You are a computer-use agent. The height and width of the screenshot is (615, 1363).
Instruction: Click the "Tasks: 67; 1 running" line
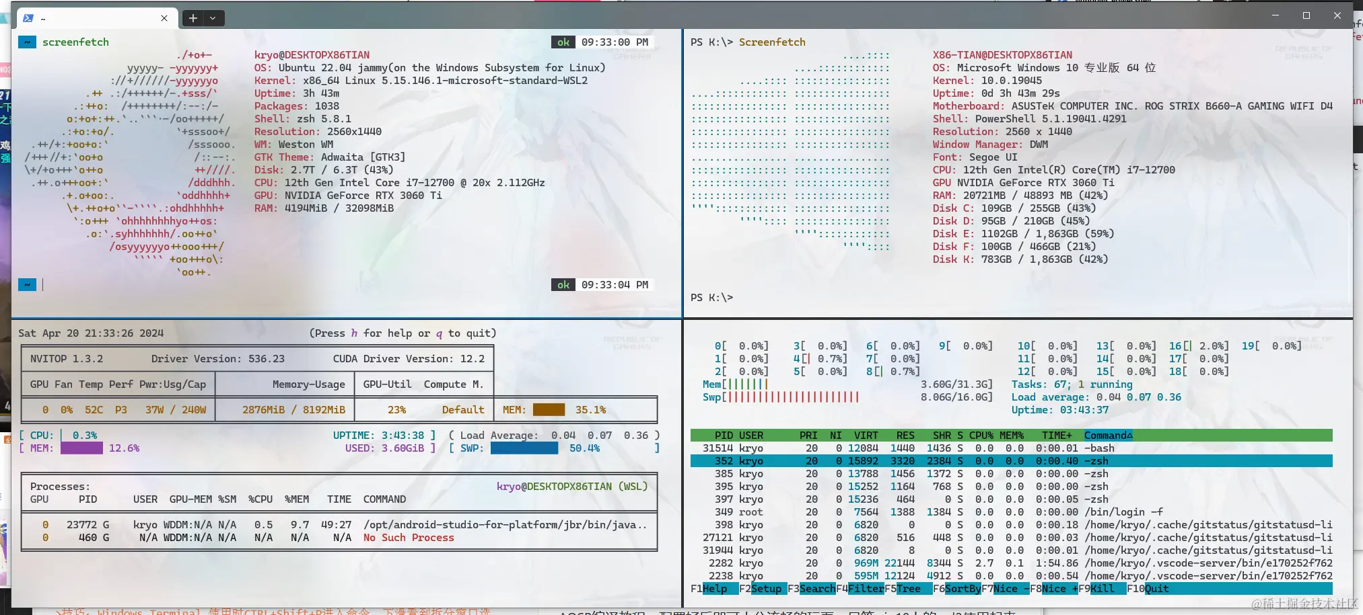point(1072,384)
